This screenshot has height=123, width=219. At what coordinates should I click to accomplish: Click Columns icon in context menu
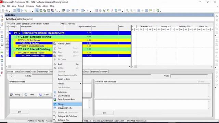[55, 92]
